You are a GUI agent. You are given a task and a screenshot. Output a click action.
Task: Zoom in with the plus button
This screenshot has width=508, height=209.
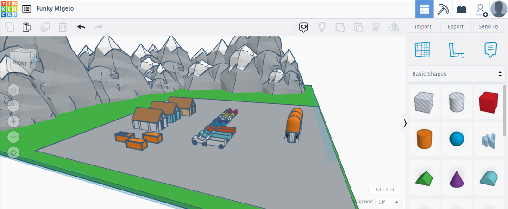(13, 121)
